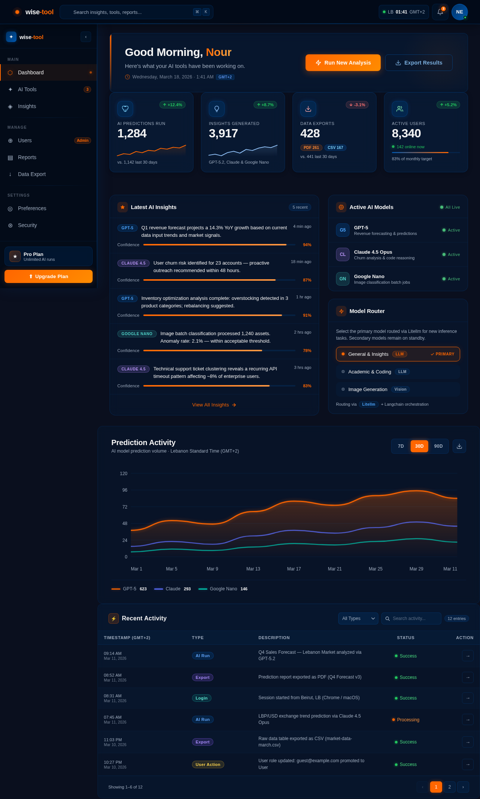Viewport: 480px width, 799px height.
Task: Go to next page with right chevron
Action: [x=463, y=787]
